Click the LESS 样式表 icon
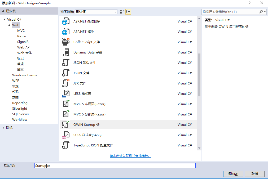 tap(66, 93)
